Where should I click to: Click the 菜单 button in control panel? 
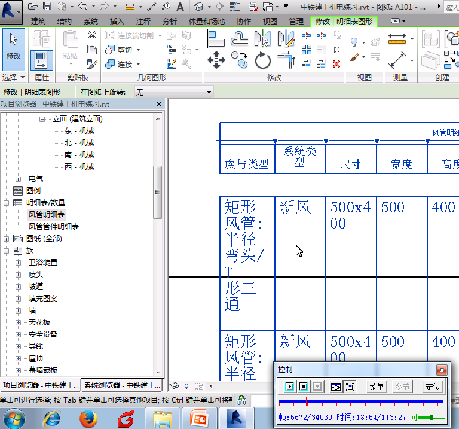coord(376,387)
